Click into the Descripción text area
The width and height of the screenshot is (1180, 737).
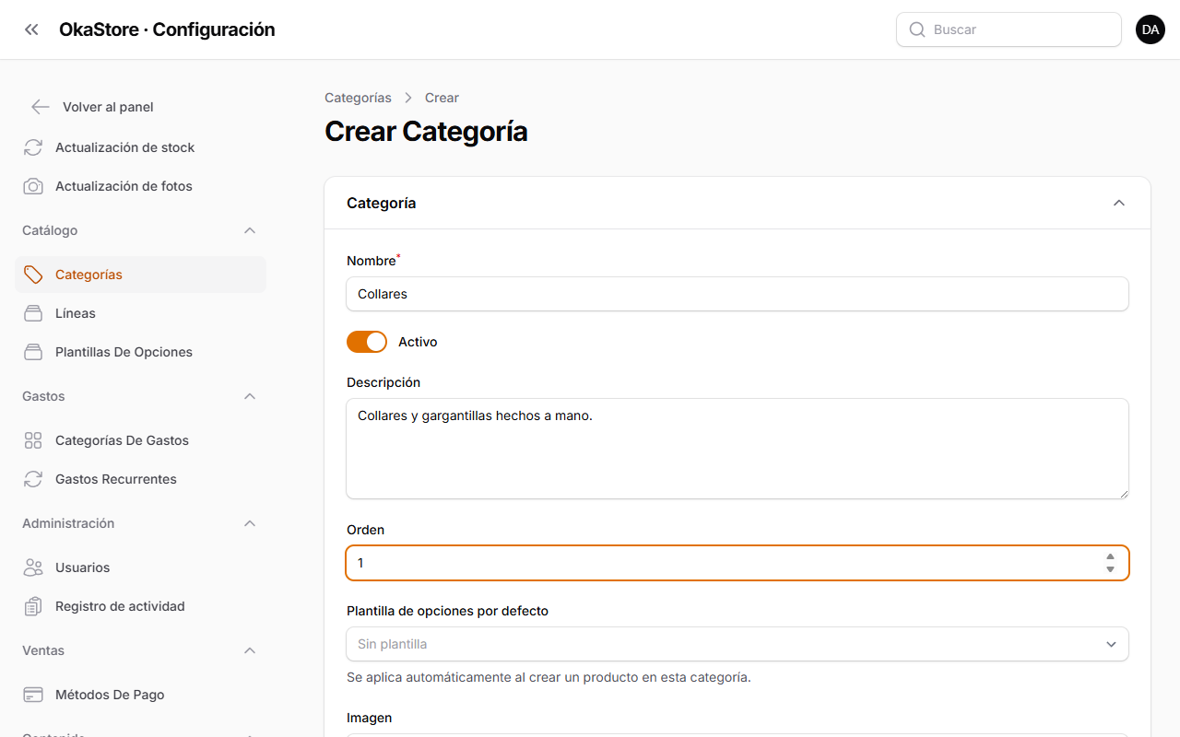pos(737,449)
